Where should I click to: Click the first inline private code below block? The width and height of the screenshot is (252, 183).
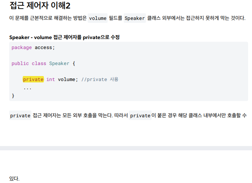point(20,115)
